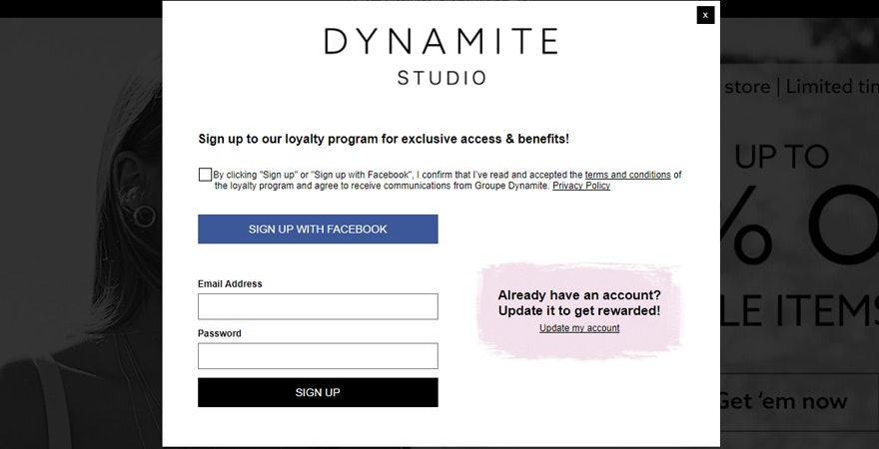This screenshot has height=449, width=879.
Task: Click the Email Address field label
Action: coord(230,284)
